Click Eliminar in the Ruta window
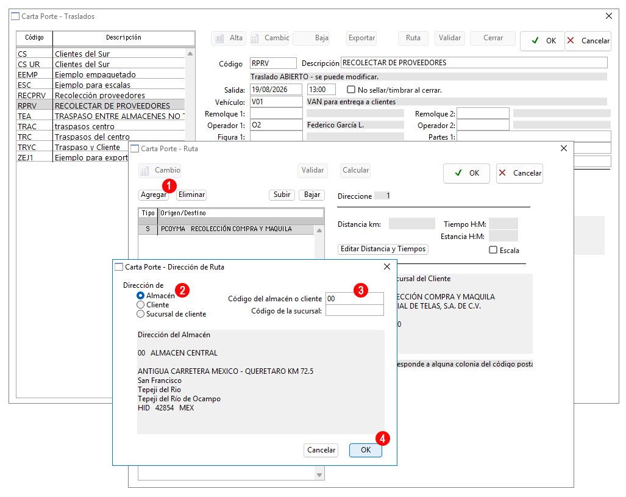Image resolution: width=626 pixels, height=497 pixels. point(191,195)
